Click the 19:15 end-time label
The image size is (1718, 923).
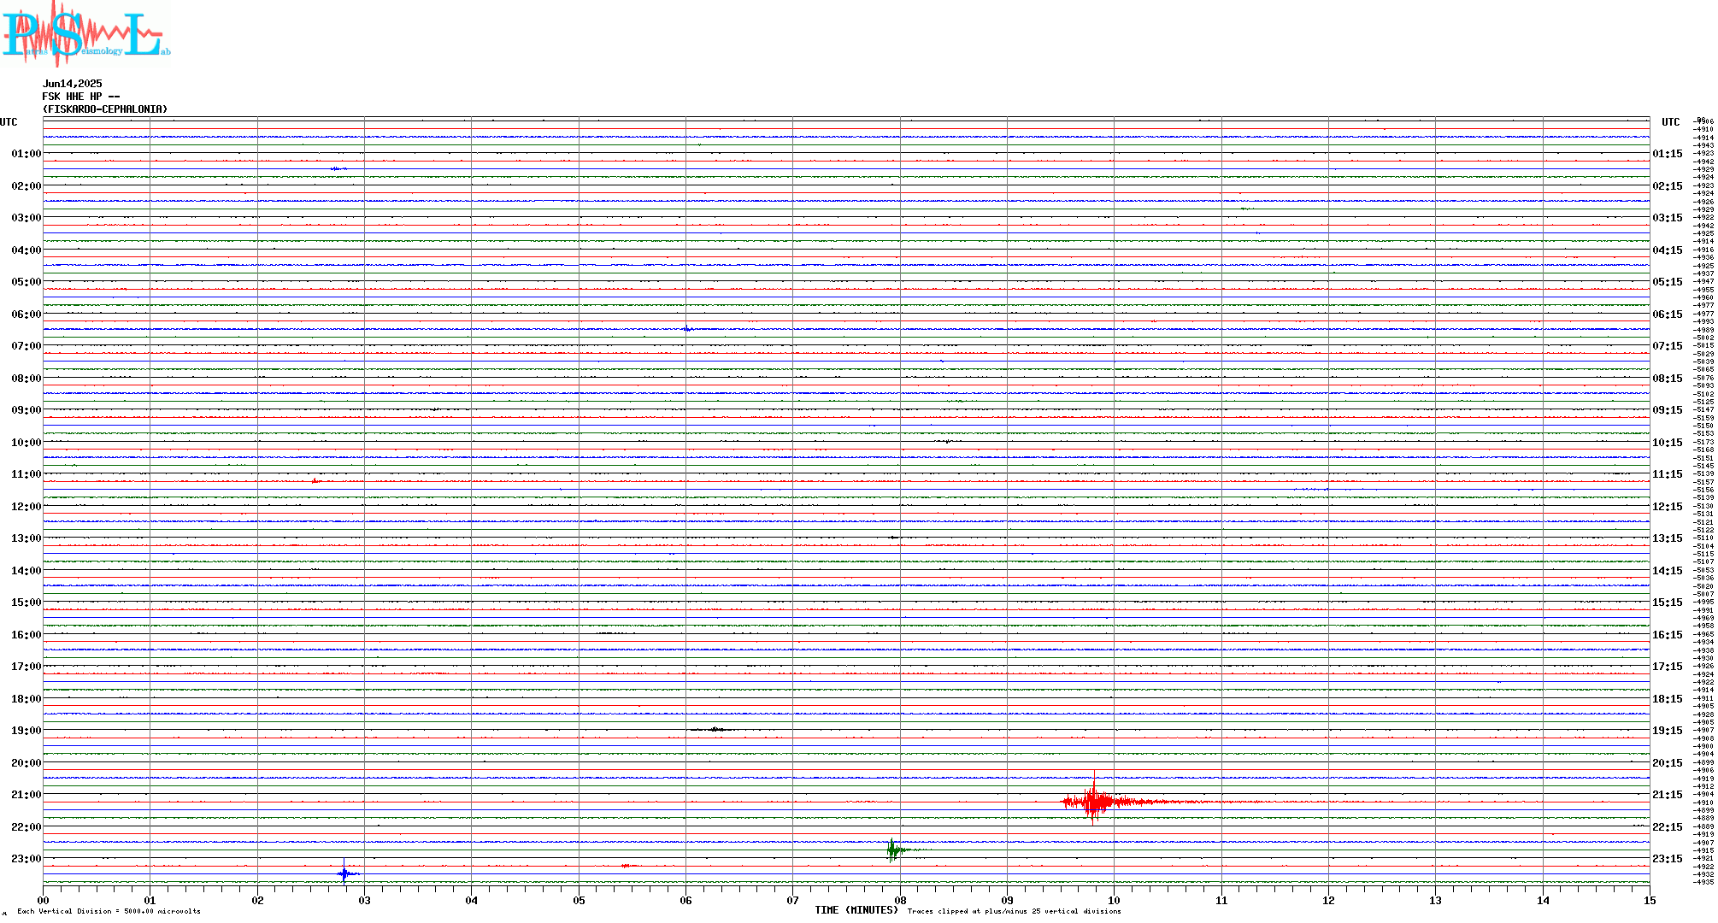coord(1668,731)
